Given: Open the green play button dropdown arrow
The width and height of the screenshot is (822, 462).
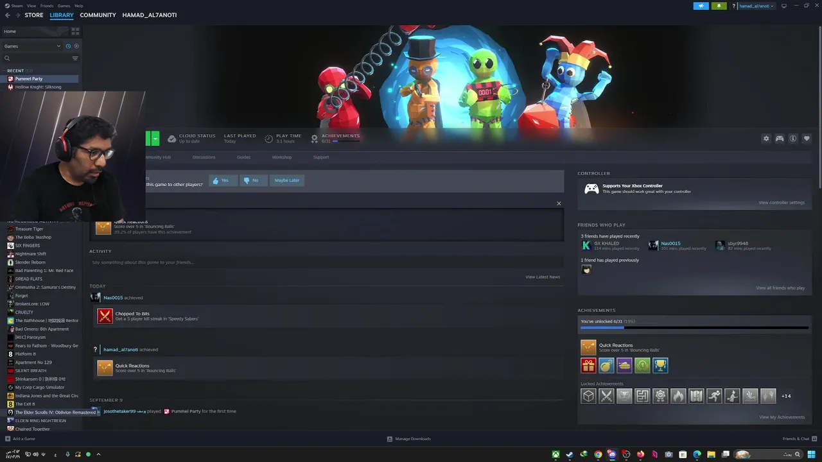Looking at the screenshot, I should pyautogui.click(x=155, y=139).
